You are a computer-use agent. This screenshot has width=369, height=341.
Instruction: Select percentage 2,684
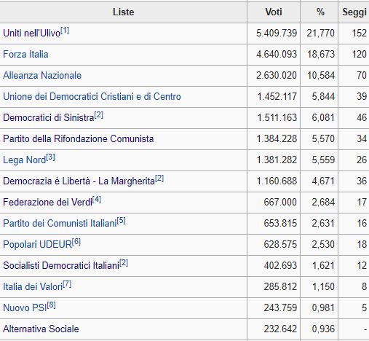point(323,203)
